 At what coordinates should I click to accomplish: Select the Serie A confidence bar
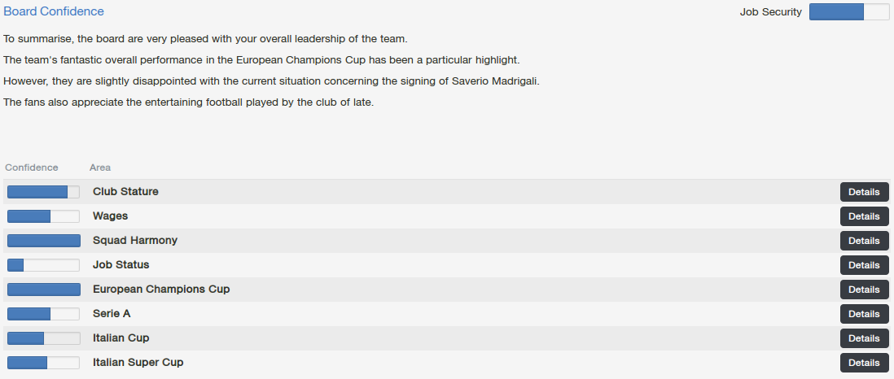point(43,314)
